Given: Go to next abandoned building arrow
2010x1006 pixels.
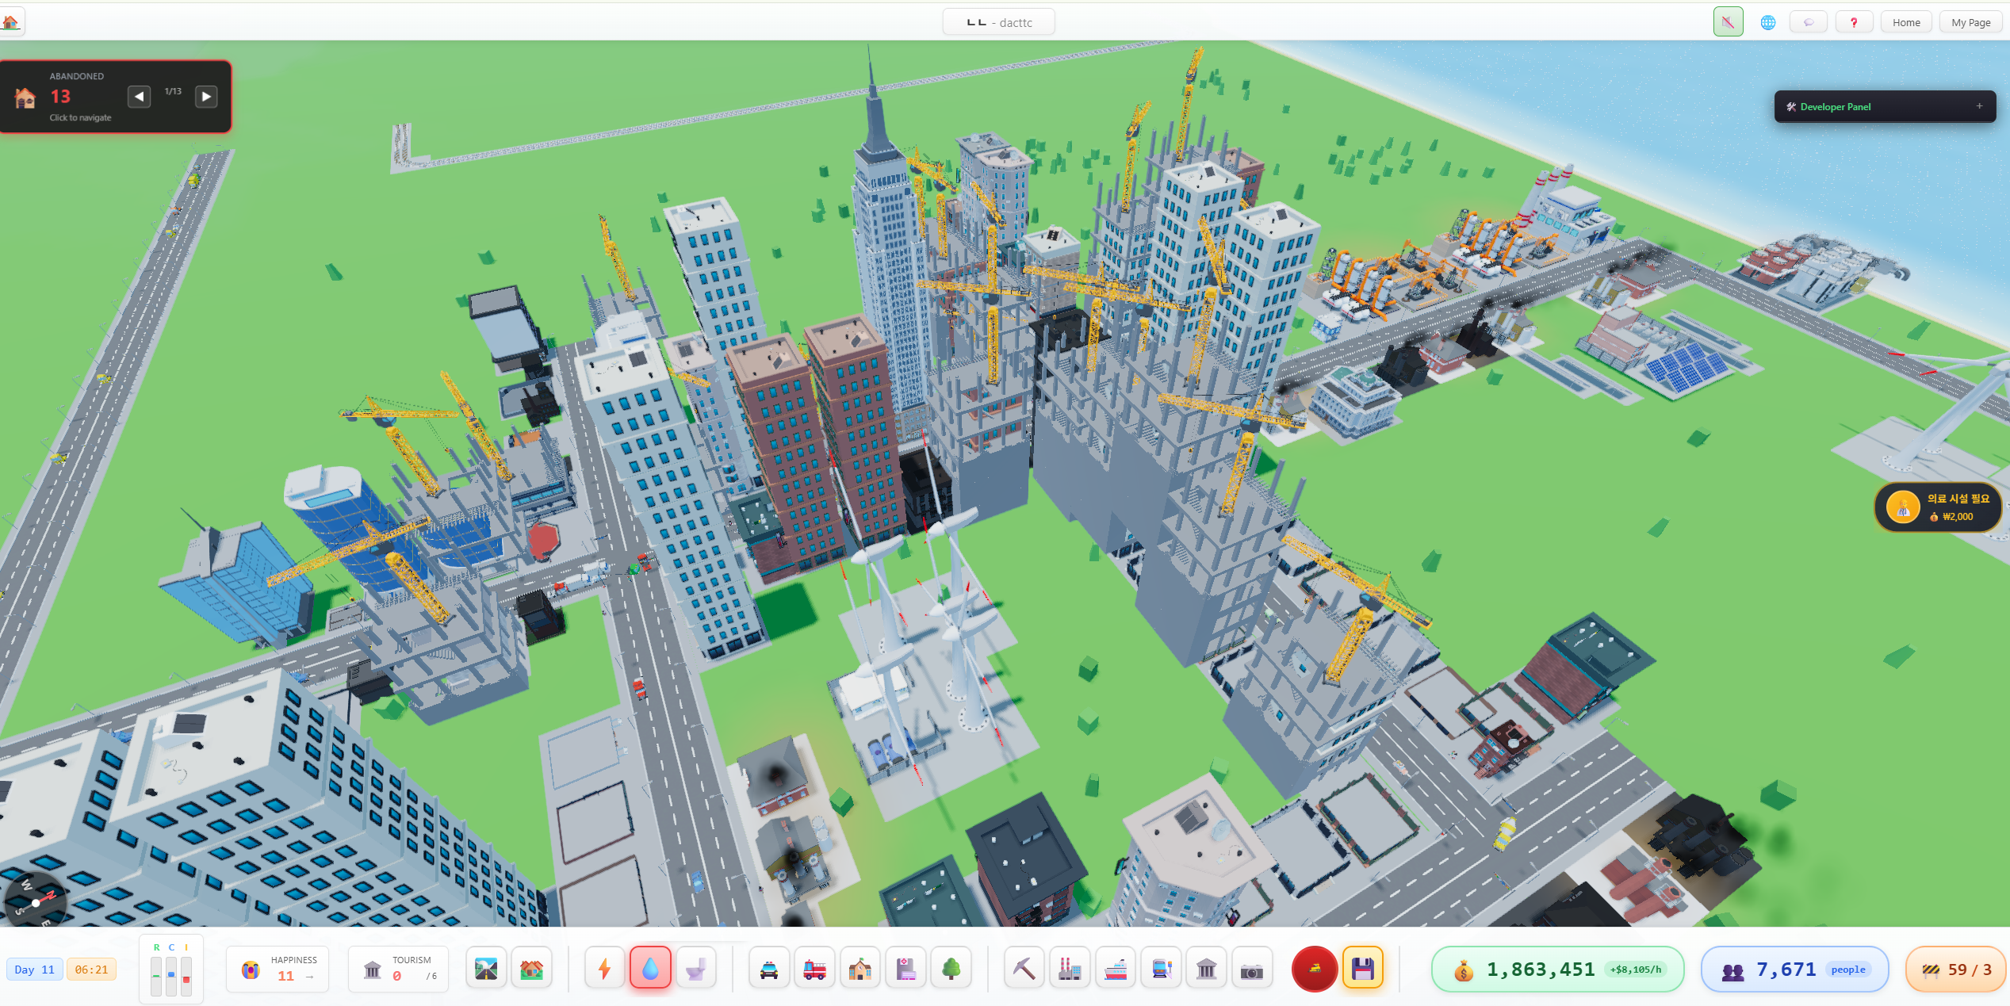Looking at the screenshot, I should [x=206, y=97].
